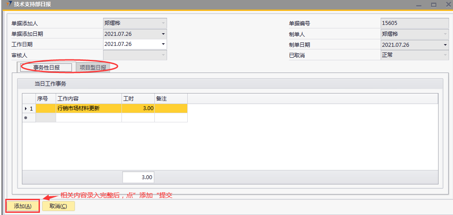This screenshot has height=215, width=453.
Task: Open the 工作日期 date picker dropdown
Action: tap(163, 44)
